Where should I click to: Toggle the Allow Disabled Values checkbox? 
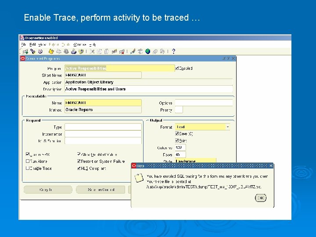click(79, 154)
